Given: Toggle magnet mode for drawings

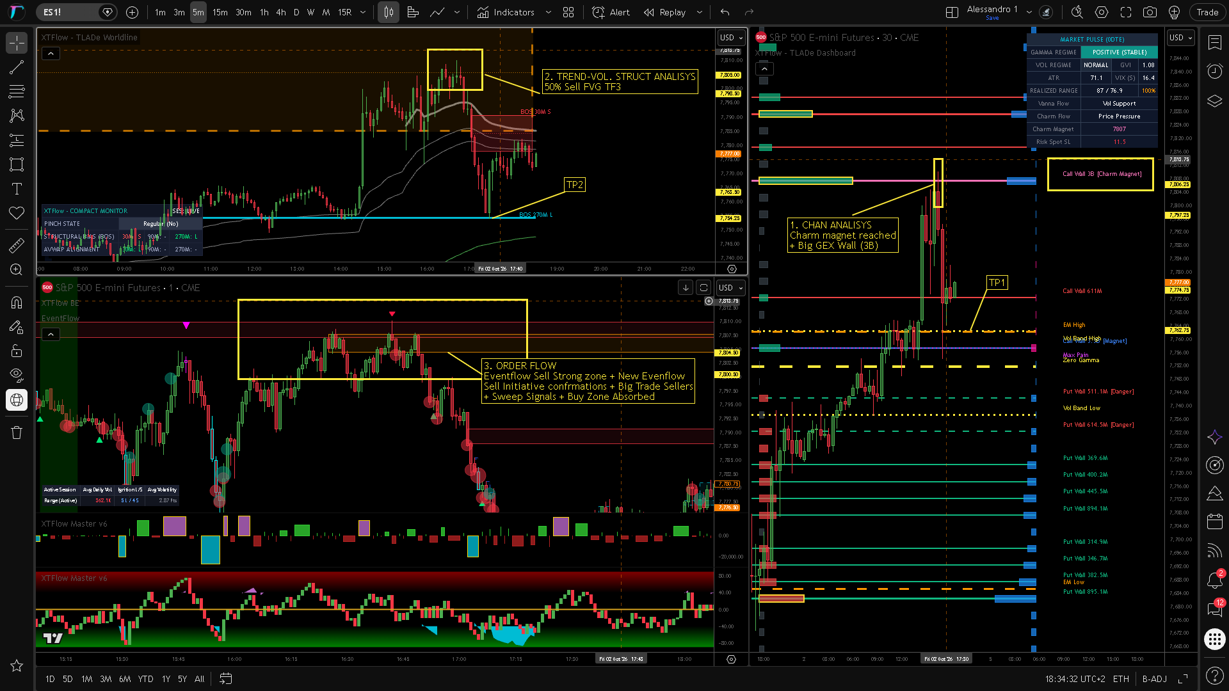Looking at the screenshot, I should 17,303.
